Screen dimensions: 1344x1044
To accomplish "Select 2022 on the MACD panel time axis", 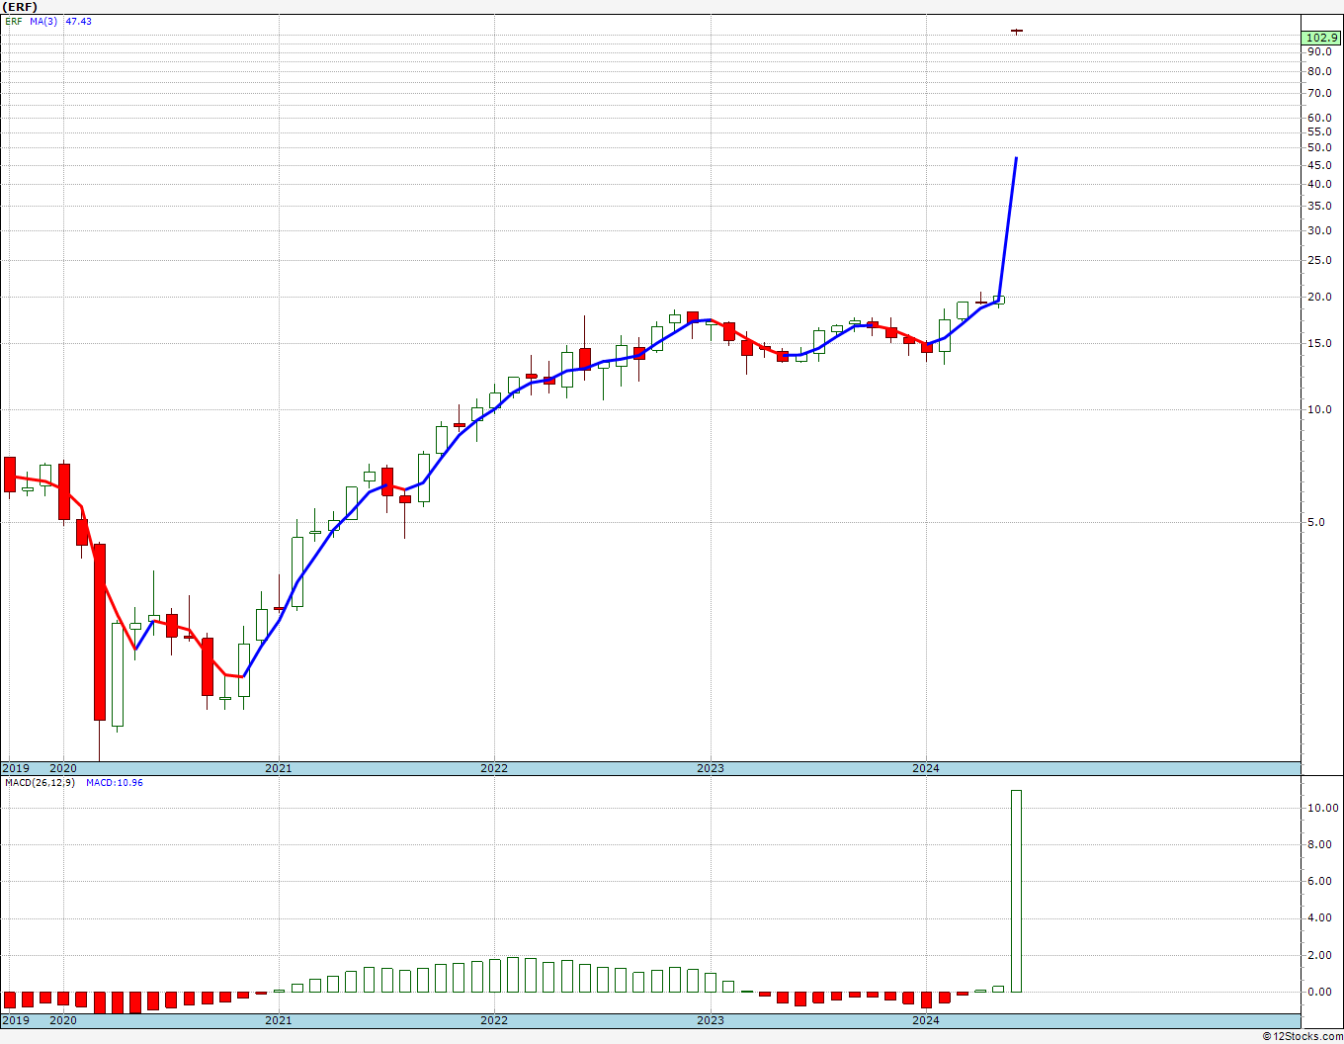I will tap(494, 1019).
